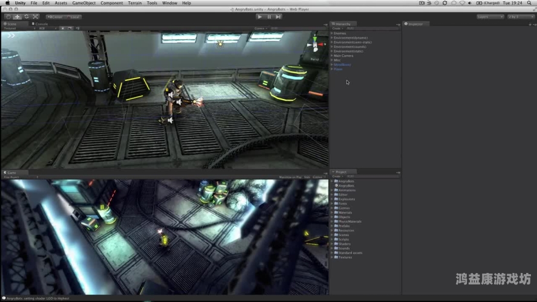This screenshot has height=302, width=537.
Task: Toggle pivot mode Center button
Action: [x=56, y=17]
